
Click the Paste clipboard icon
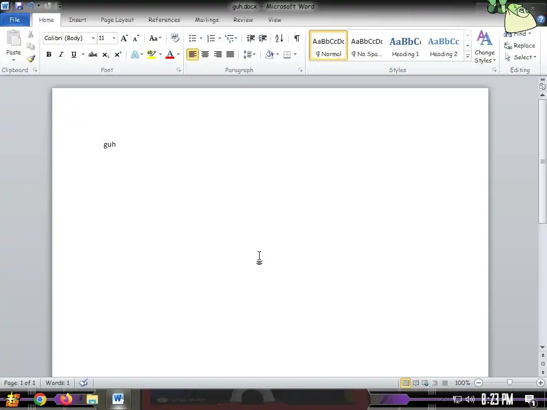coord(13,38)
